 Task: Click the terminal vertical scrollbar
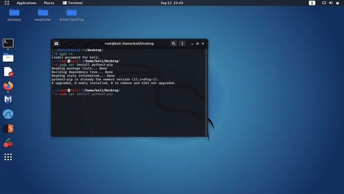click(206, 92)
